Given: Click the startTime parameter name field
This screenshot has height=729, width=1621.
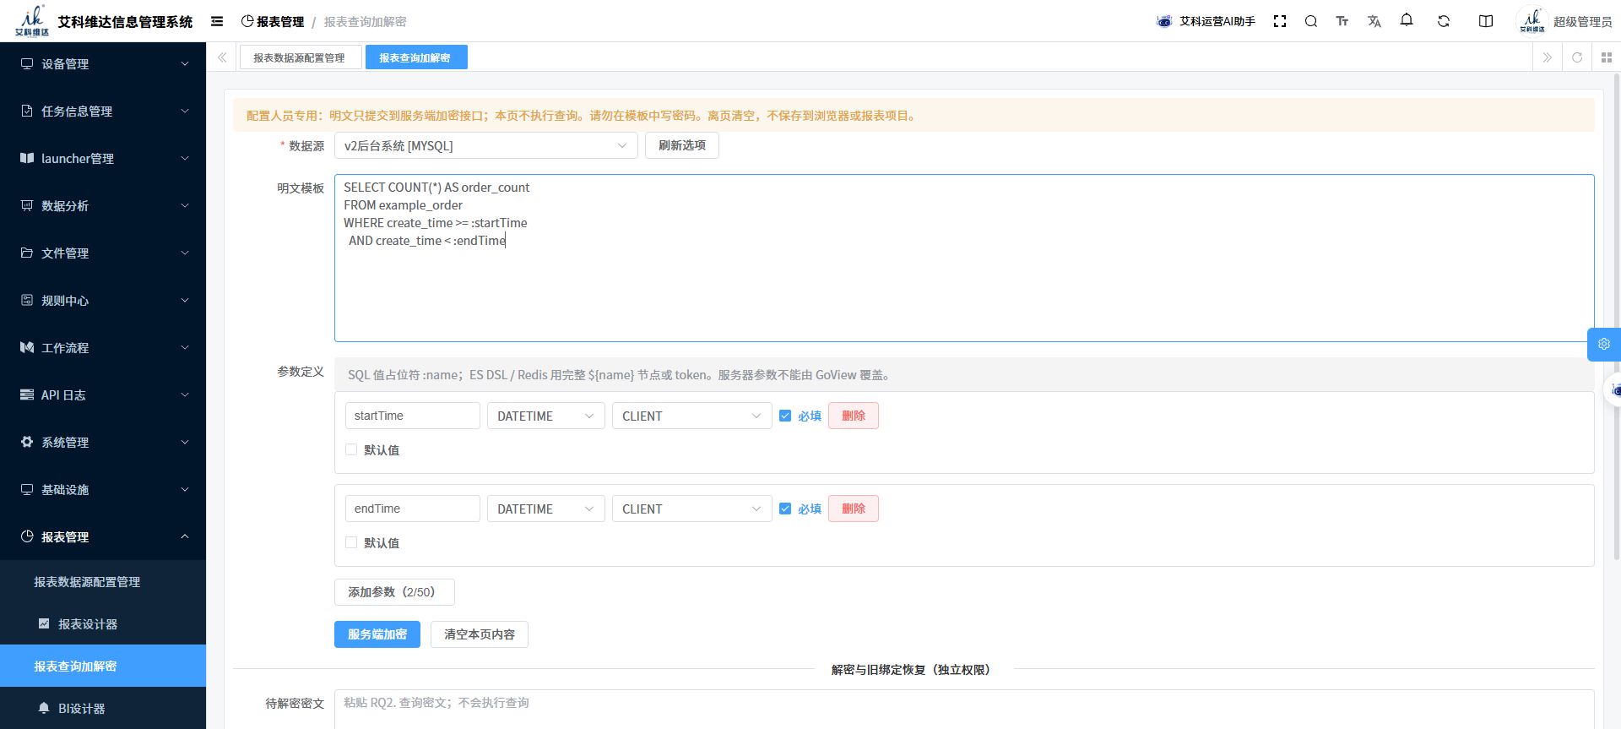Looking at the screenshot, I should pos(413,416).
